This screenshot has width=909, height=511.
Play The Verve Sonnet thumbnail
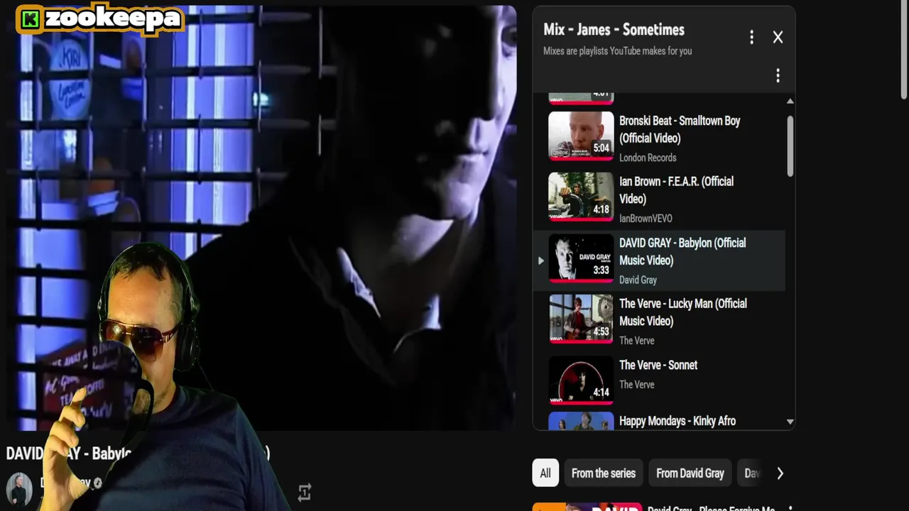coord(581,380)
